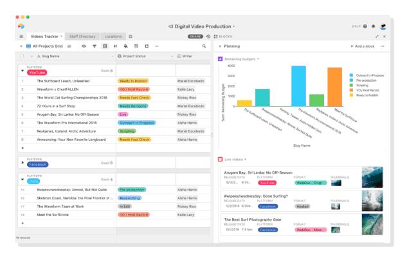Open the Blocks panel button
Viewport: 405px width, 258px height.
pyautogui.click(x=223, y=37)
